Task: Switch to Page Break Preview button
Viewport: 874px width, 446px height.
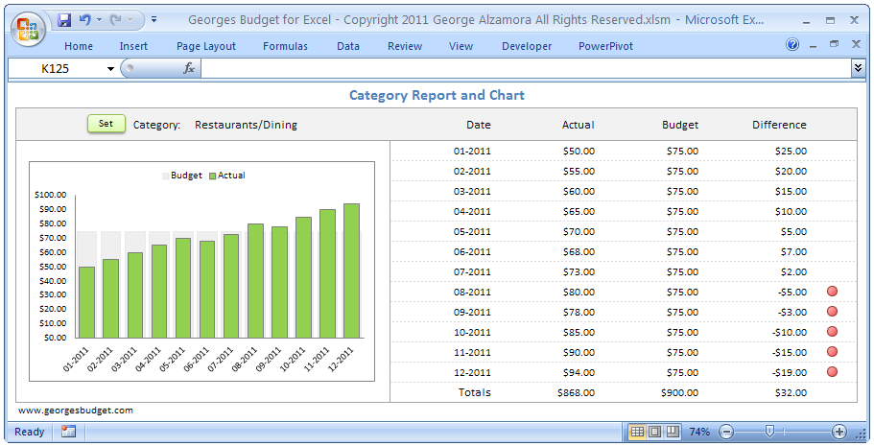Action: pyautogui.click(x=673, y=432)
